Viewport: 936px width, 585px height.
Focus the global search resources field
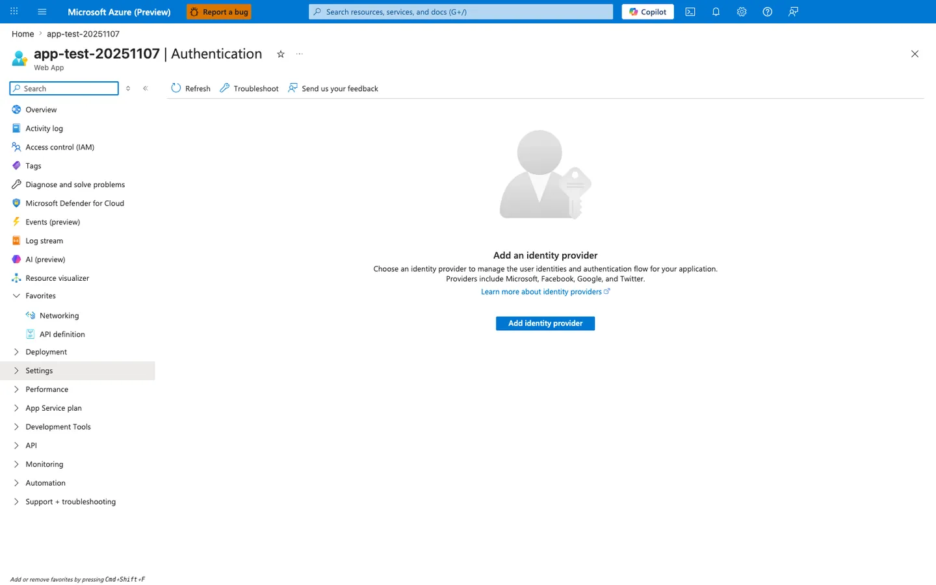coord(461,12)
